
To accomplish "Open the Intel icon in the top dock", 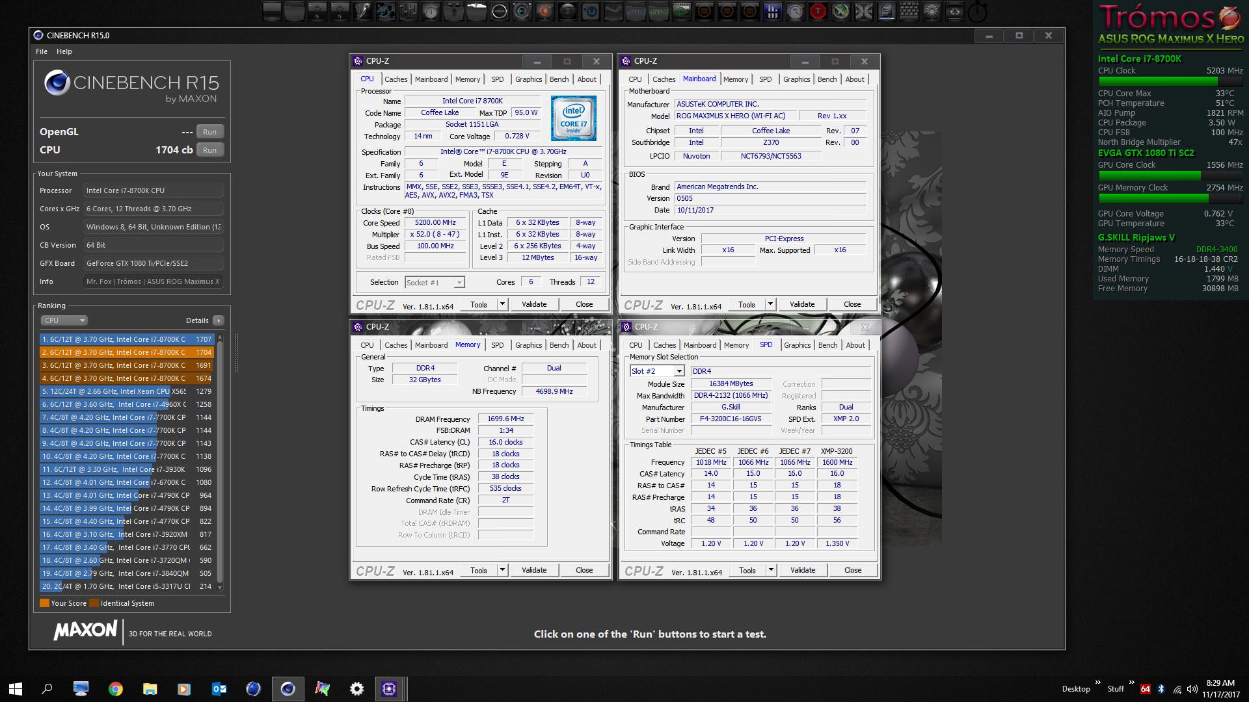I will (886, 11).
